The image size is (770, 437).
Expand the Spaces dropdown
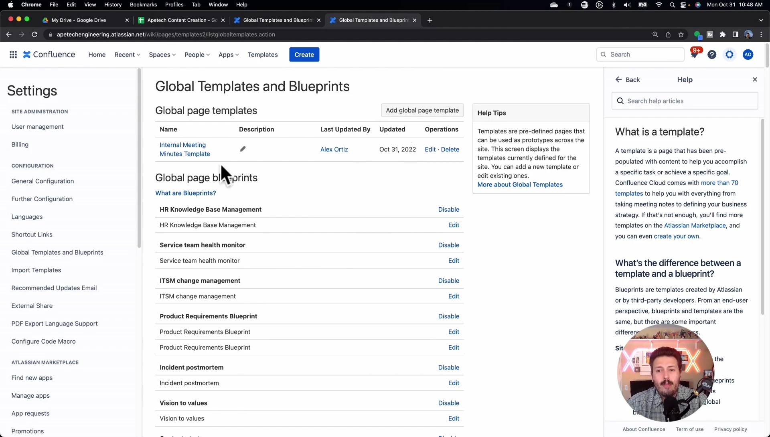[x=162, y=55]
